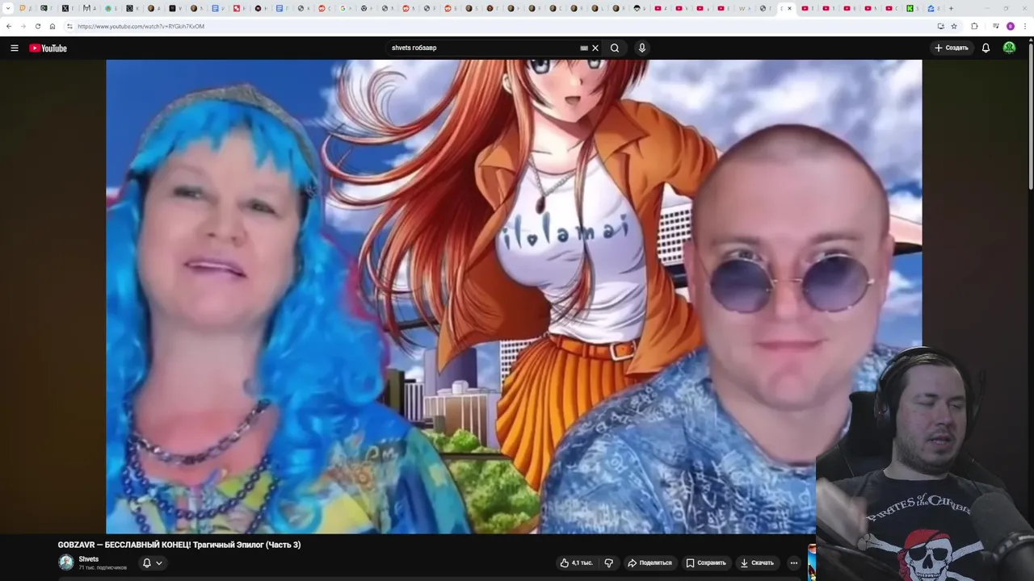1034x581 pixels.
Task: Open the purple browser profile avatar
Action: coord(1011,26)
